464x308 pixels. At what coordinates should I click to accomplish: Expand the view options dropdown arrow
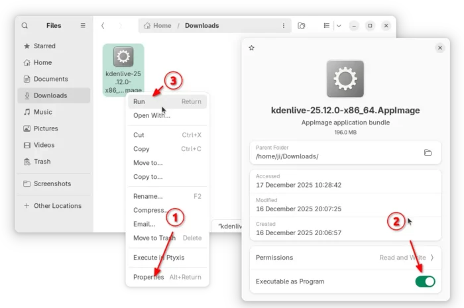click(339, 26)
